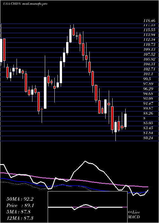Screen dimensions: 159x223
Task: Select the 88.26 price axis label
Action: pyautogui.click(x=148, y=113)
